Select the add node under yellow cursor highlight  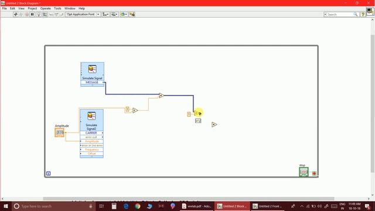[197, 113]
